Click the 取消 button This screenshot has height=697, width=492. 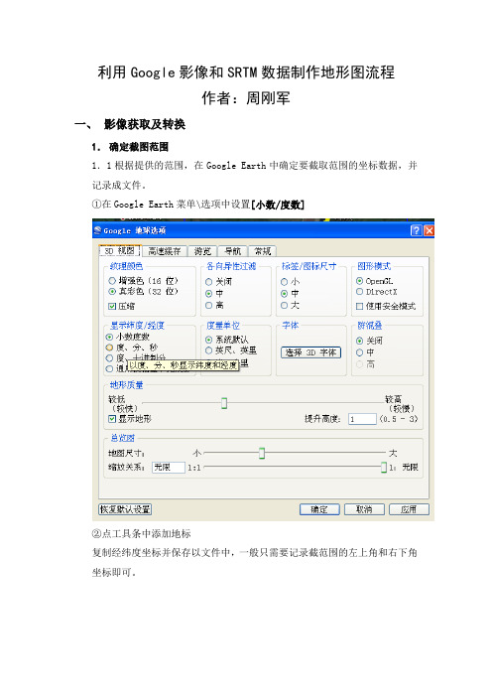(364, 509)
